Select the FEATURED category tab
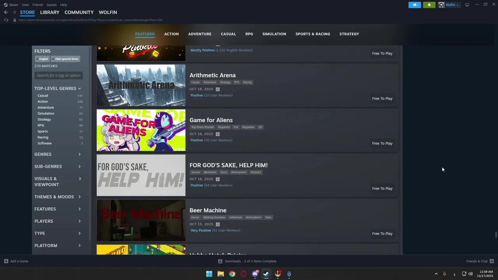Screen dimensions: 498x280 (x=145, y=34)
